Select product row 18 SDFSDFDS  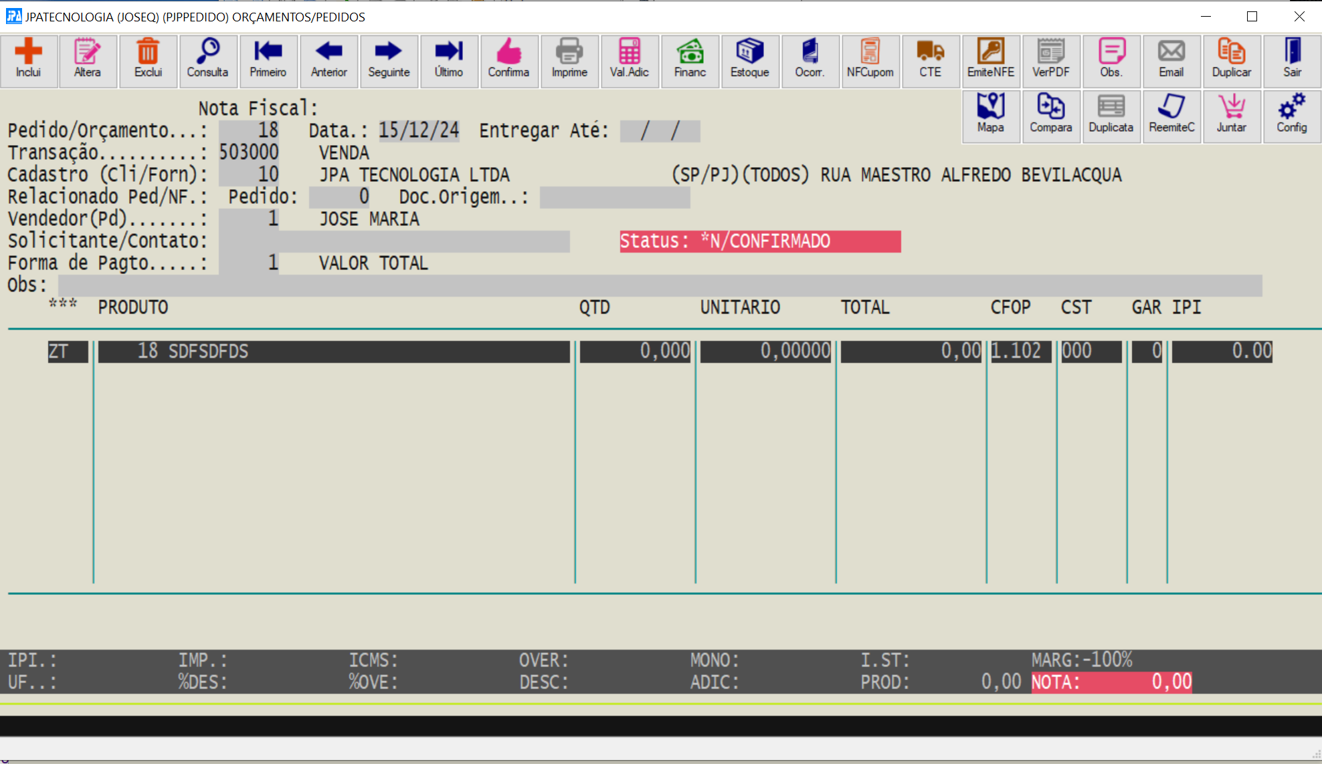pos(333,352)
